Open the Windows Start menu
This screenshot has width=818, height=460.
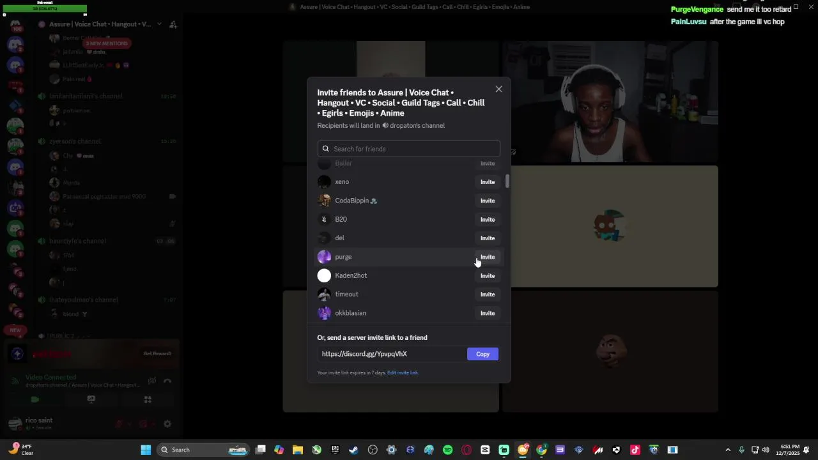146,450
